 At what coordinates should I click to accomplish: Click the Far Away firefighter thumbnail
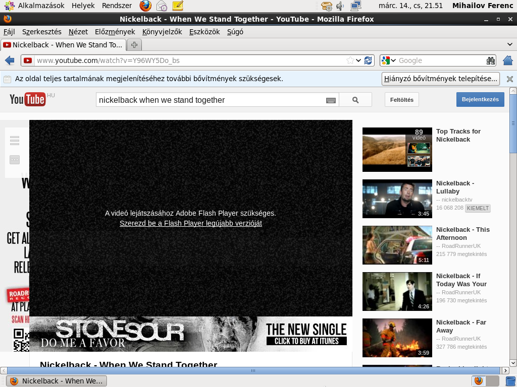click(397, 338)
